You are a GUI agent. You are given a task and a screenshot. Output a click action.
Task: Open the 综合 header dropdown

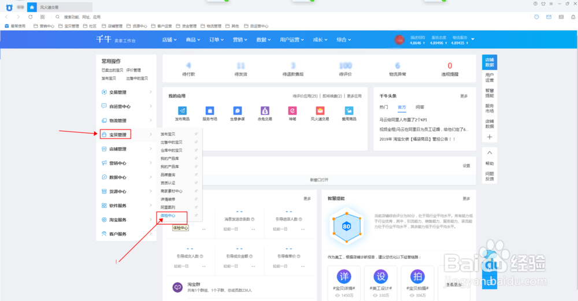[343, 39]
